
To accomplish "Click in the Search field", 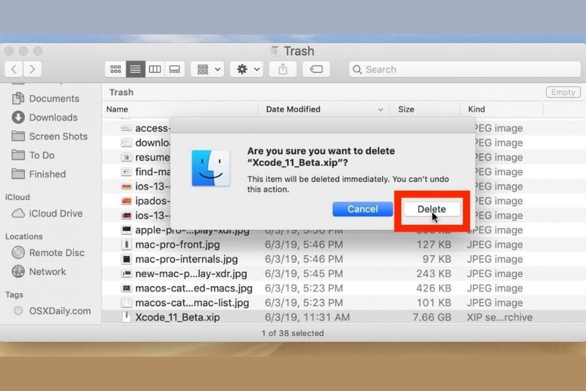I will (465, 69).
